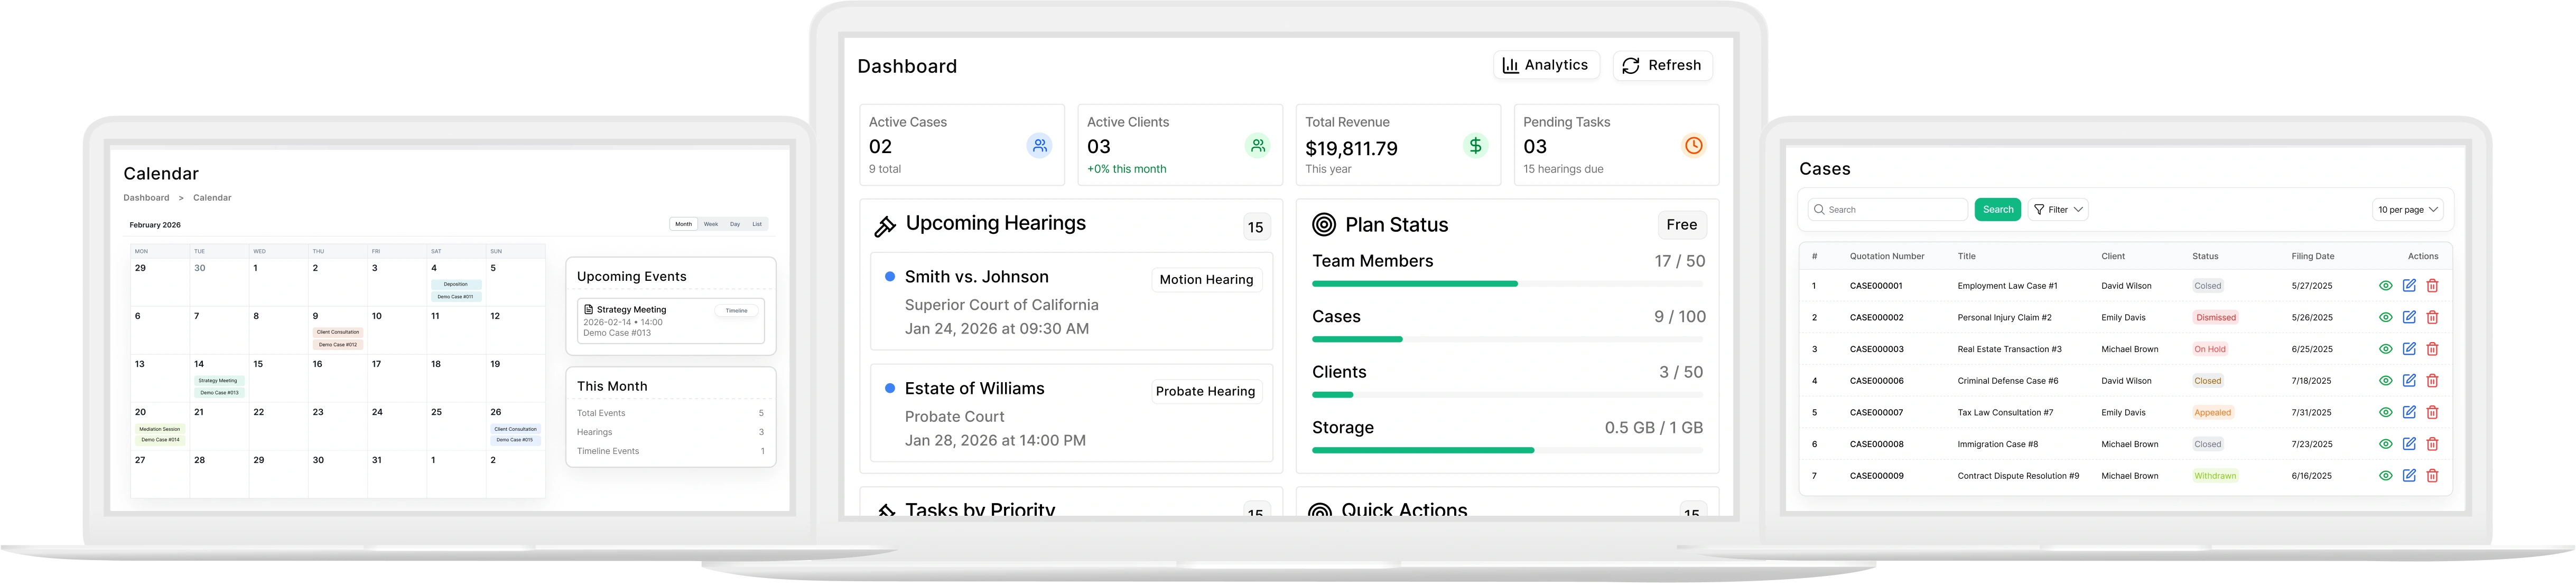Click the document icon on Strategy Meeting event
Screen dimensions: 2576x587
click(588, 309)
